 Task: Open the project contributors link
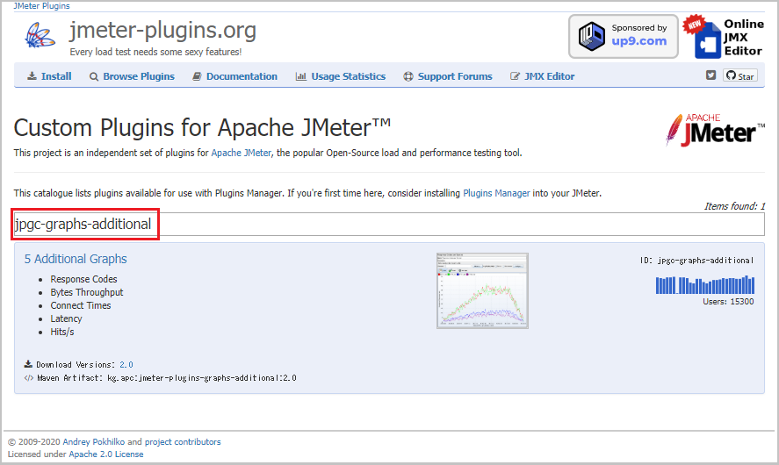click(183, 441)
